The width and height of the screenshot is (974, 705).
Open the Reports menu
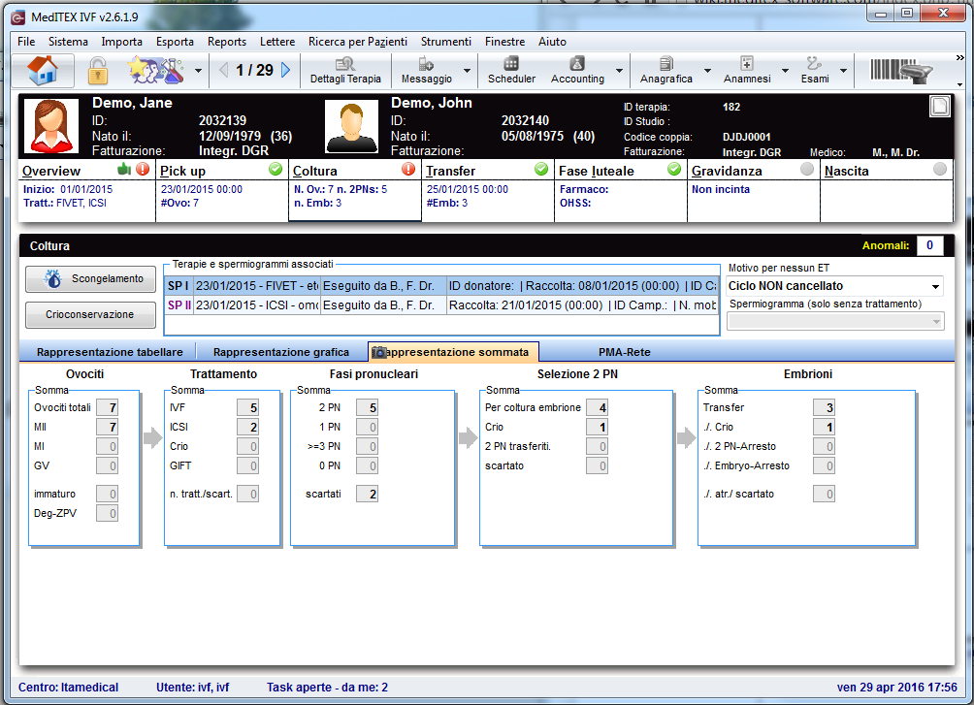pyautogui.click(x=227, y=42)
